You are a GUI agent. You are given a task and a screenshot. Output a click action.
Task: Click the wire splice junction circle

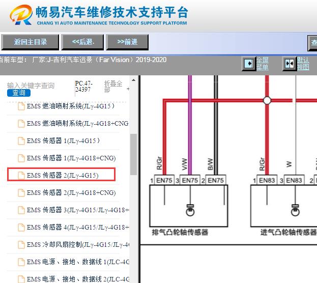pos(267,100)
